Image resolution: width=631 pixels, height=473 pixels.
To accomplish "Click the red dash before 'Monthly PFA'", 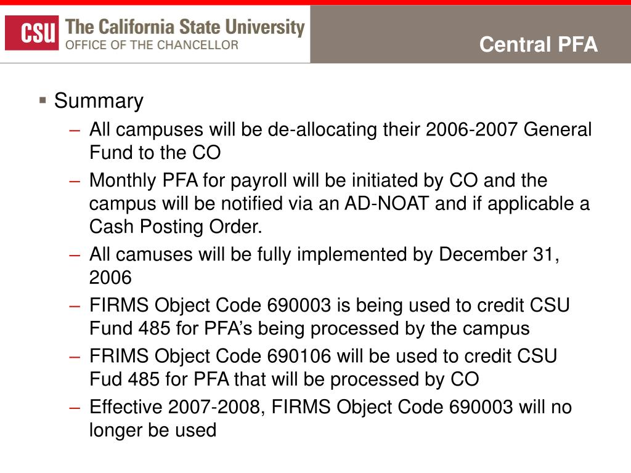I will click(x=75, y=182).
